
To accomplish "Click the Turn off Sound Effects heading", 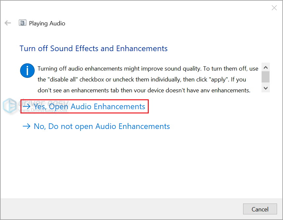I will [x=93, y=48].
